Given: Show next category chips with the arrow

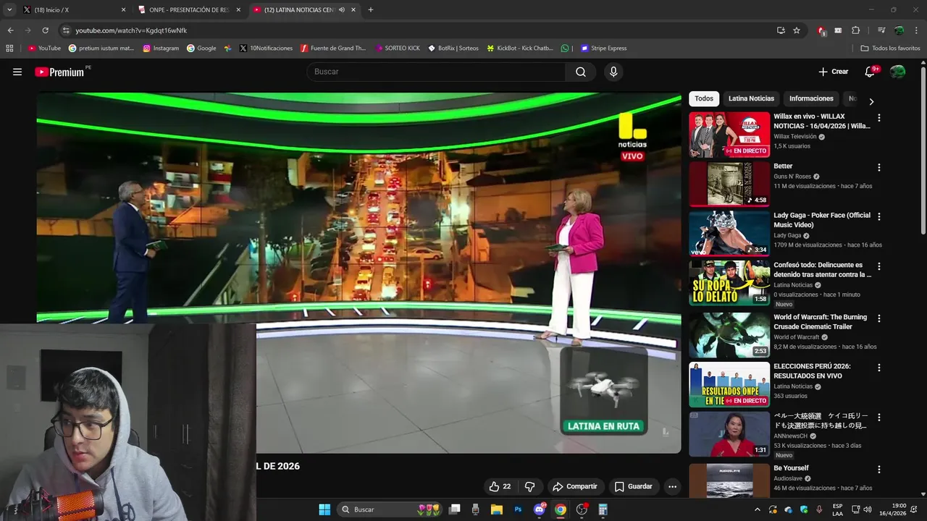Looking at the screenshot, I should [871, 101].
